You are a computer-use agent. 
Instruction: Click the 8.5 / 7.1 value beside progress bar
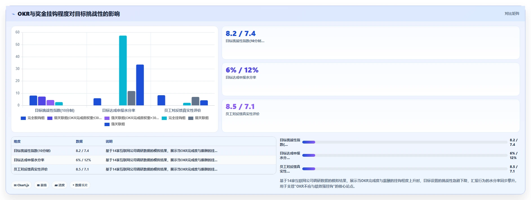point(514,169)
